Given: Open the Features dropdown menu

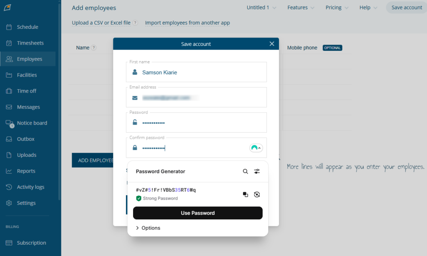Looking at the screenshot, I should tap(301, 8).
